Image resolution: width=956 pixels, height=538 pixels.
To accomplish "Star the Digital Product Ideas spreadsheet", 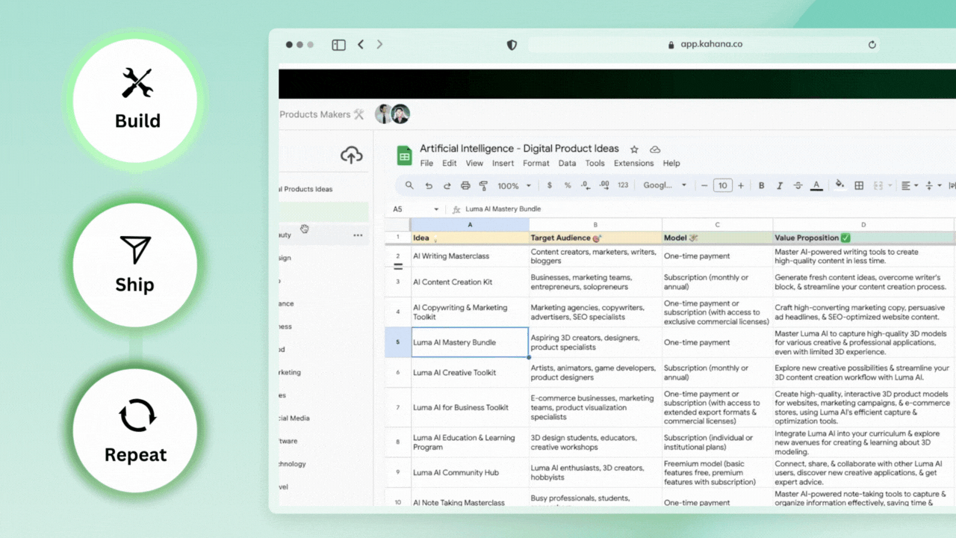I will click(x=634, y=149).
